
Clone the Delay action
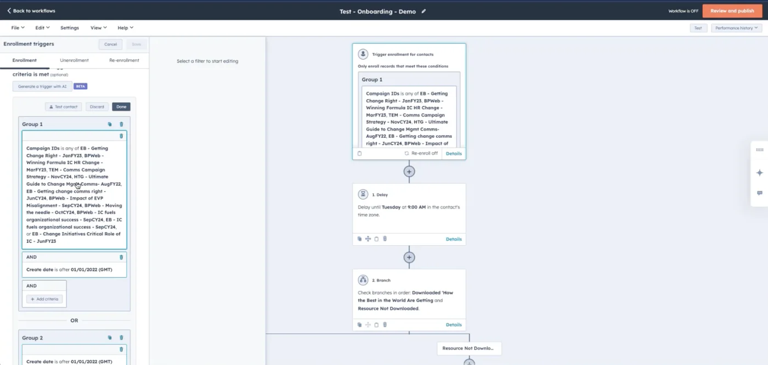pyautogui.click(x=359, y=239)
